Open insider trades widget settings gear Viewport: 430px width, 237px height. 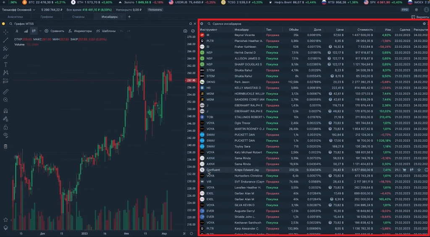[x=424, y=24]
